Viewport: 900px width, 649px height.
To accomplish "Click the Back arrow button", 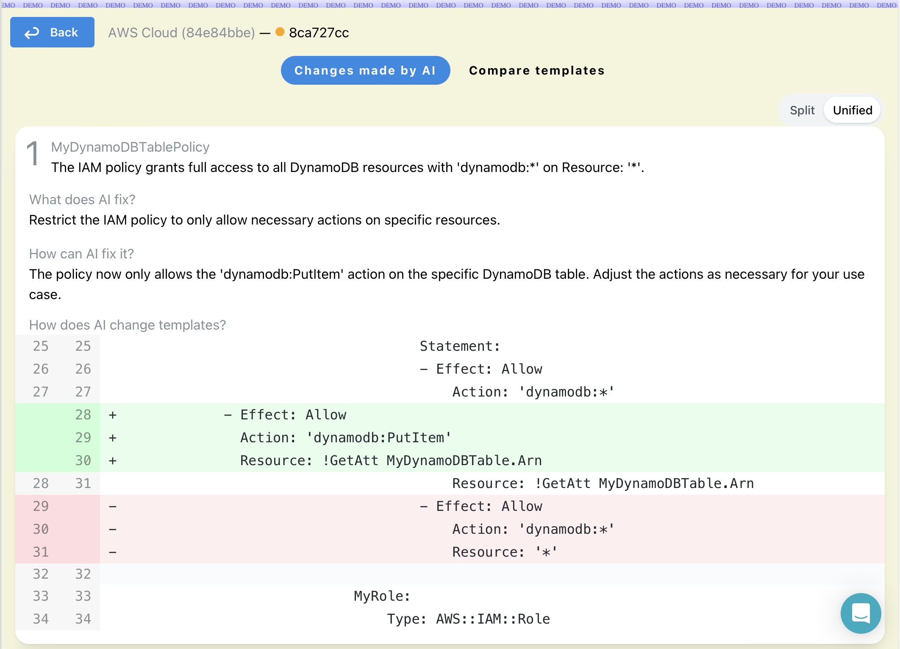I will [x=52, y=32].
